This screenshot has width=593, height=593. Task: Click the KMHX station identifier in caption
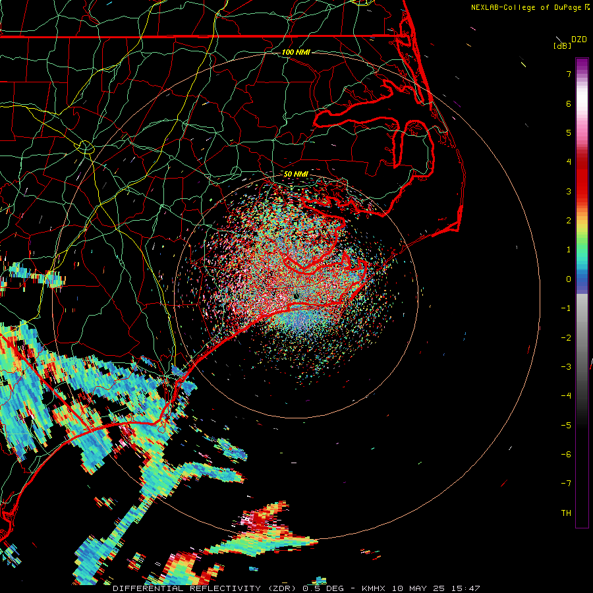click(x=375, y=588)
